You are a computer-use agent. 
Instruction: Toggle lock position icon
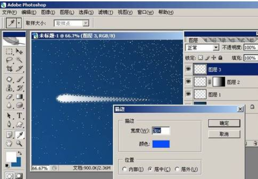pos(213,58)
